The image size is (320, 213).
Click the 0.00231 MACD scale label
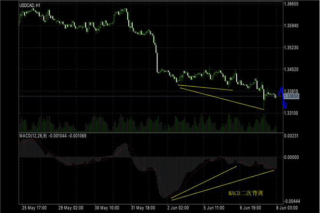point(291,136)
